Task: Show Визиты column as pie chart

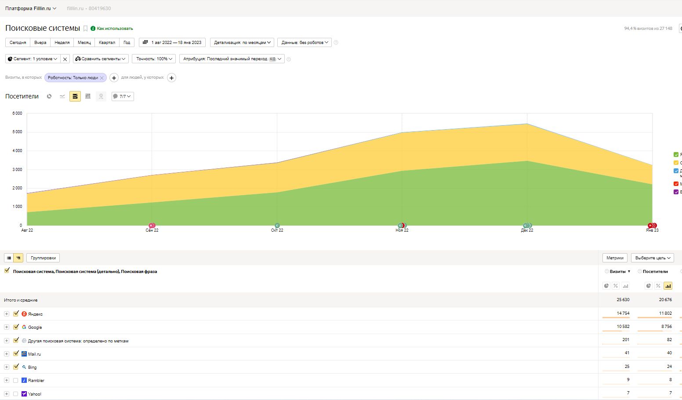Action: (x=606, y=286)
